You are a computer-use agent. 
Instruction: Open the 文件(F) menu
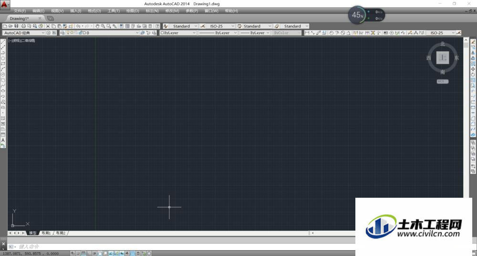click(x=20, y=11)
